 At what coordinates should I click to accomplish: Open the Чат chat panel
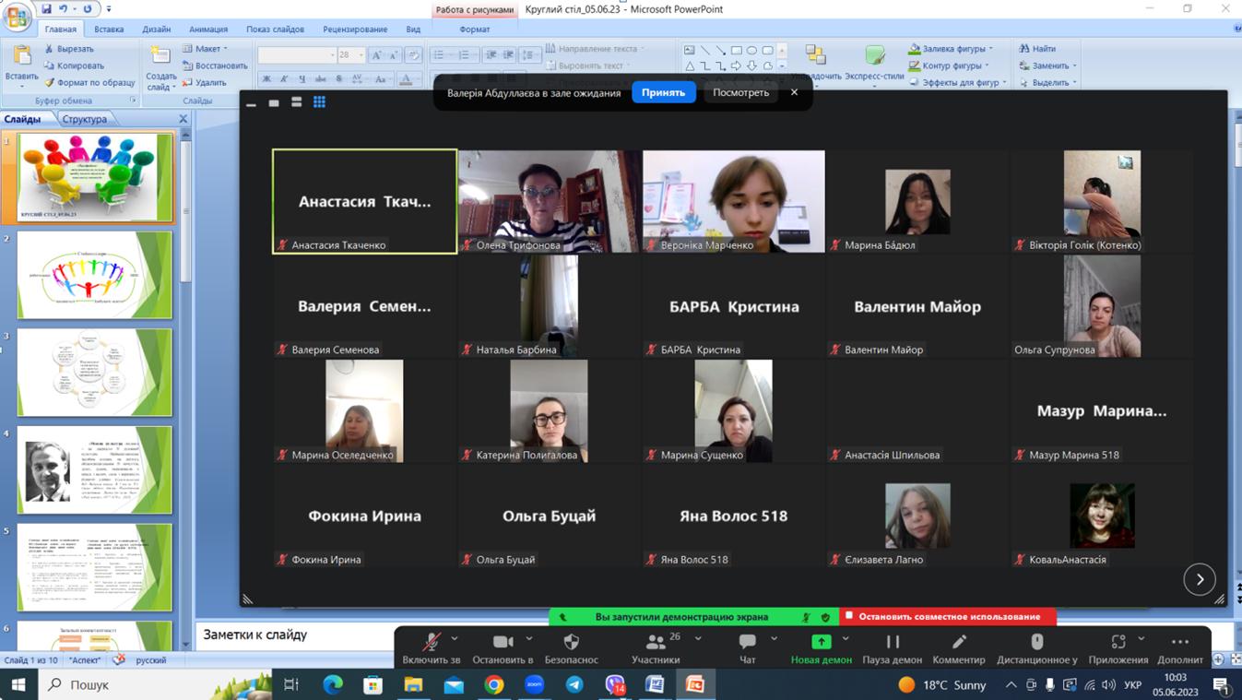(747, 642)
